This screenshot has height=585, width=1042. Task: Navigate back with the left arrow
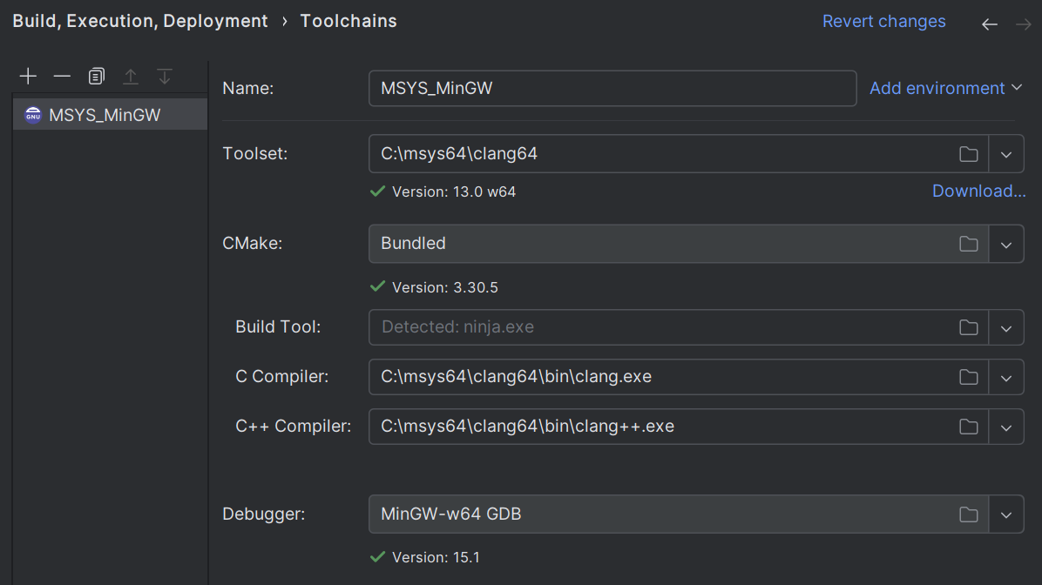[x=989, y=24]
